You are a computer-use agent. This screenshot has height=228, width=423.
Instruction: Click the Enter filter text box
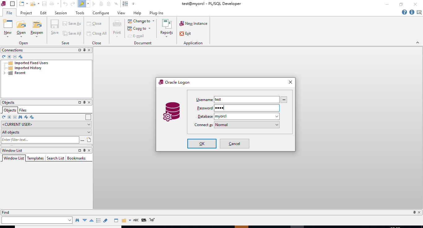(40, 140)
